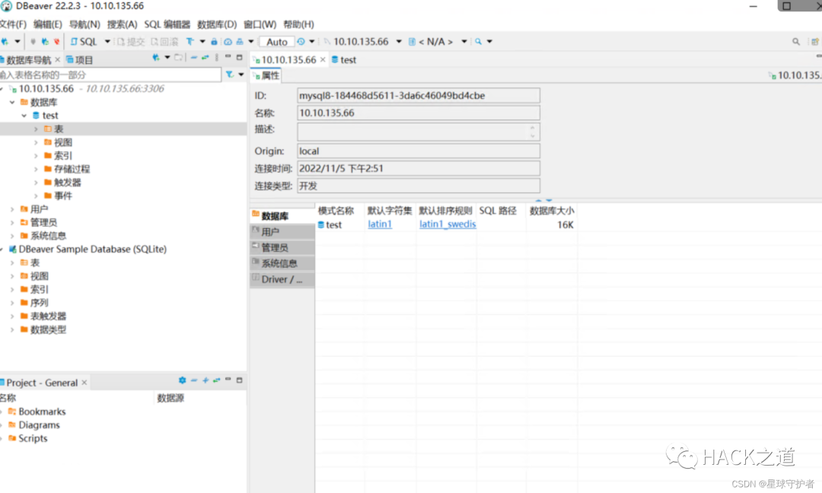Click the magnifier icon at far right of toolbar
The image size is (822, 493).
[796, 41]
